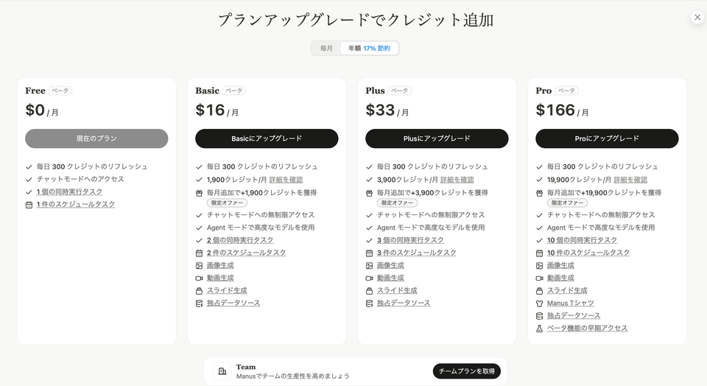
Task: Click the slide generation icon under Pro
Action: (x=539, y=290)
